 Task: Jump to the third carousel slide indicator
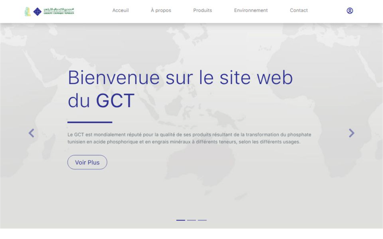point(202,220)
